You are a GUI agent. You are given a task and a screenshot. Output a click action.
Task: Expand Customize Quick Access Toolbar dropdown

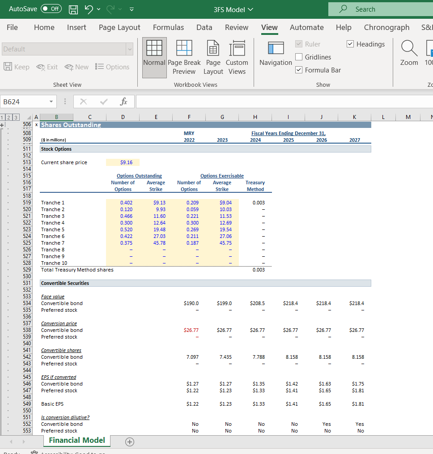[132, 9]
